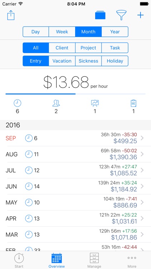Viewport: 151px width, 269px height.
Task: Tap the tasks clipboard icon
Action: 133,103
